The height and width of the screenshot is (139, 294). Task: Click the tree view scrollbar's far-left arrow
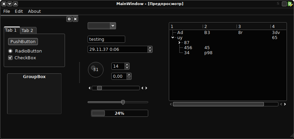171,104
